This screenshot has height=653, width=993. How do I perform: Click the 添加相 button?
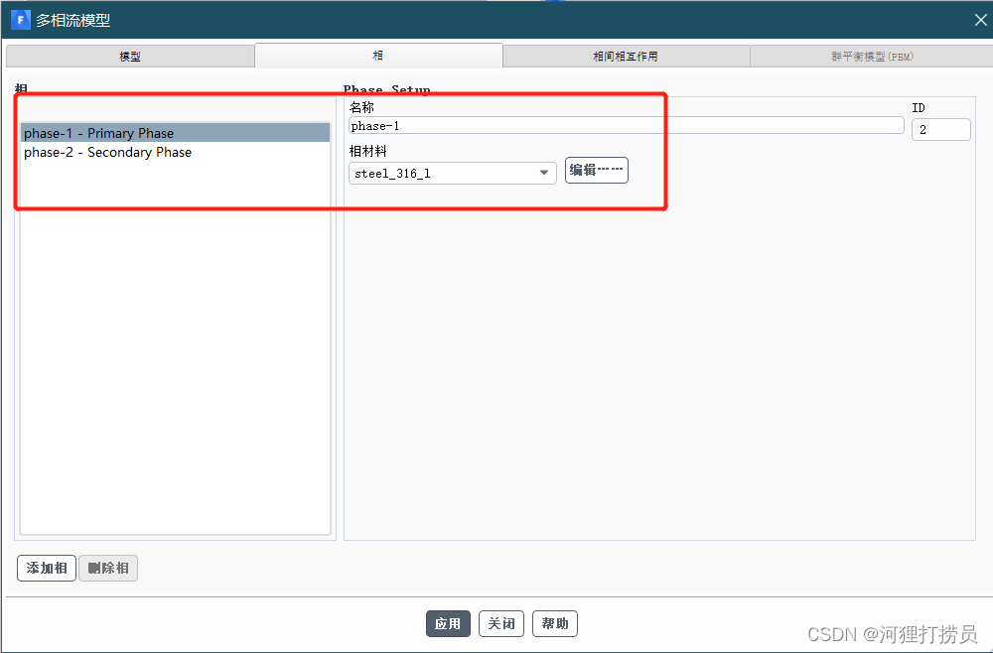tap(47, 569)
